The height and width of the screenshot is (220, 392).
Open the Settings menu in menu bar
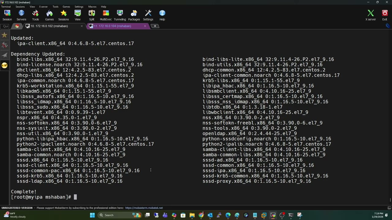79,7
